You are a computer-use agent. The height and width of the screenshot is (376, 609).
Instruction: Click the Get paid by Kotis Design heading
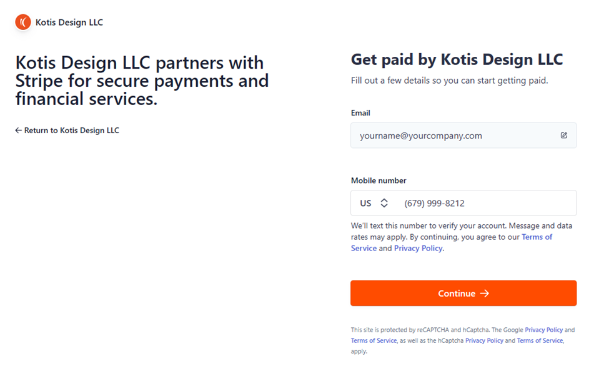[x=457, y=60]
